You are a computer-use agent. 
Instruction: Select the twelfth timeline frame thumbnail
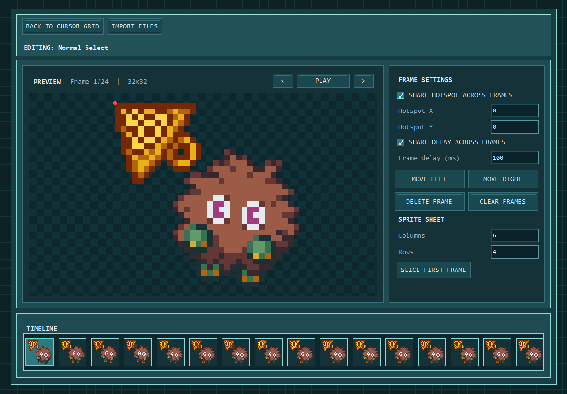tap(399, 352)
